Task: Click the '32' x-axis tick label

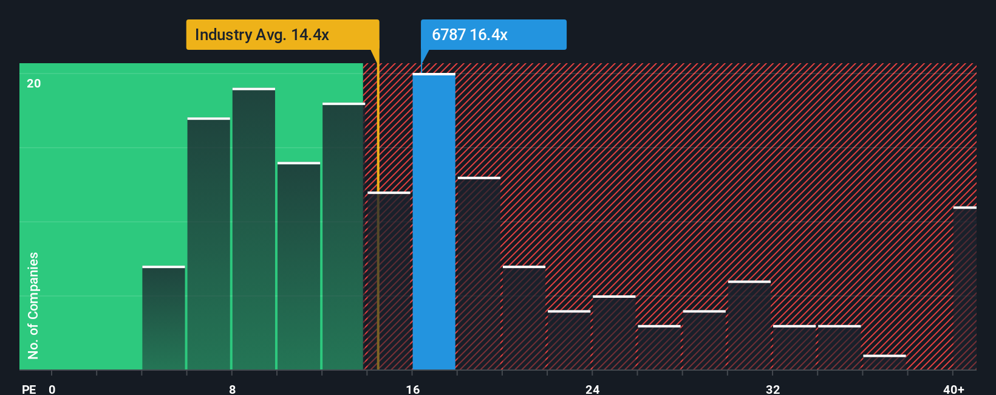Action: pos(773,389)
